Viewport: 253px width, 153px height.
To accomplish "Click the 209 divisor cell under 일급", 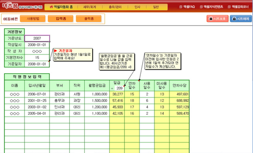I will (119, 88).
